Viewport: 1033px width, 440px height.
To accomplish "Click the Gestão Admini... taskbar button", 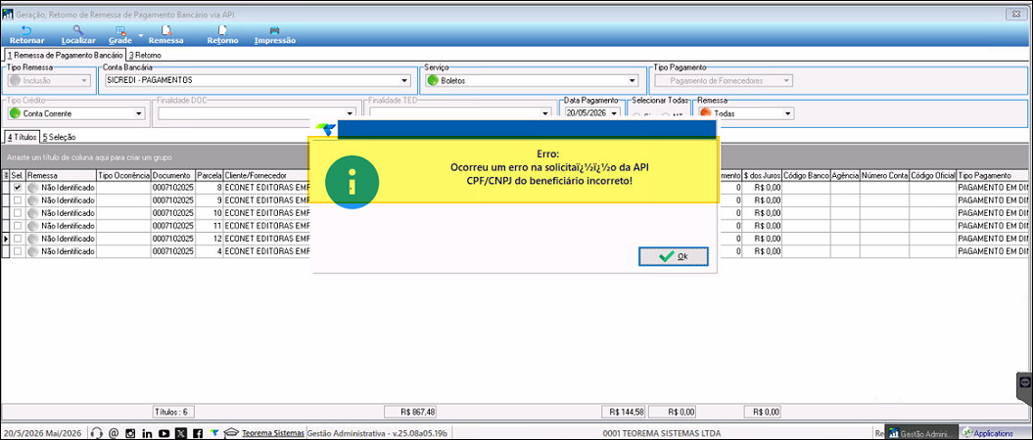I will point(919,433).
